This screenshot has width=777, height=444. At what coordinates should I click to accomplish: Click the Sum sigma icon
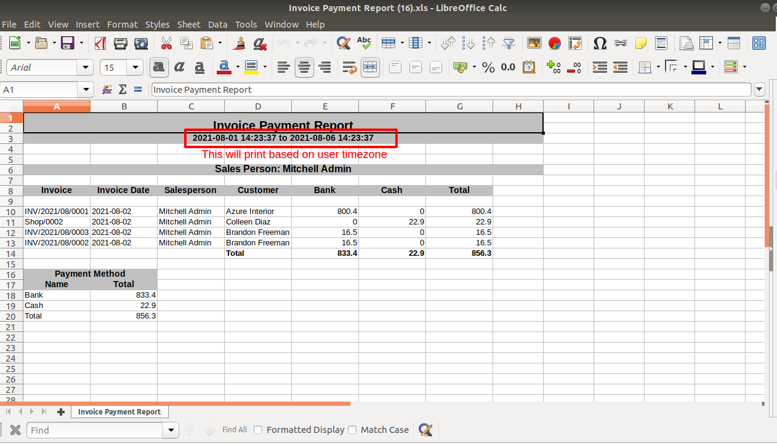point(123,89)
